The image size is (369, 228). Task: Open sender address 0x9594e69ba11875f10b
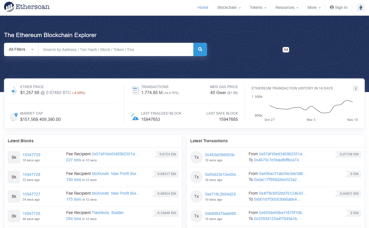click(x=282, y=213)
